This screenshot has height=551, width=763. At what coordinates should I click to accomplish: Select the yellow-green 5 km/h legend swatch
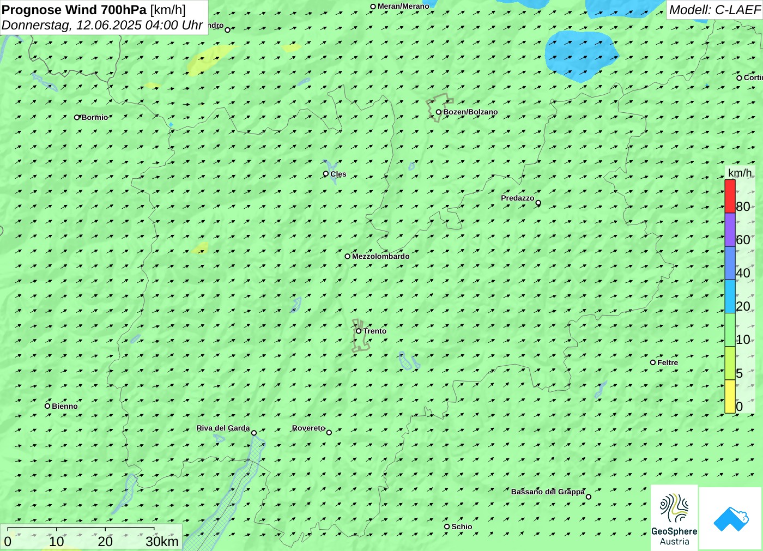point(730,363)
